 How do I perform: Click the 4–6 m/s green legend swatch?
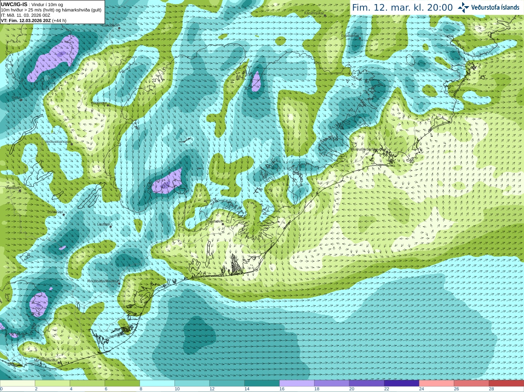pos(87,383)
